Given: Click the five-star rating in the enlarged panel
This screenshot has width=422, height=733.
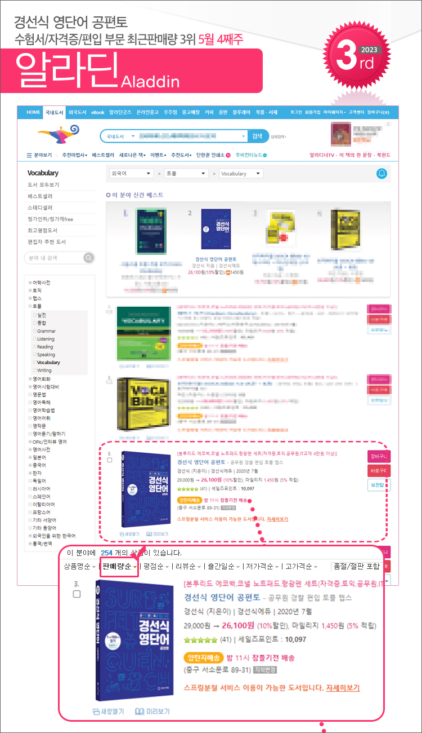Looking at the screenshot, I should coord(200,640).
